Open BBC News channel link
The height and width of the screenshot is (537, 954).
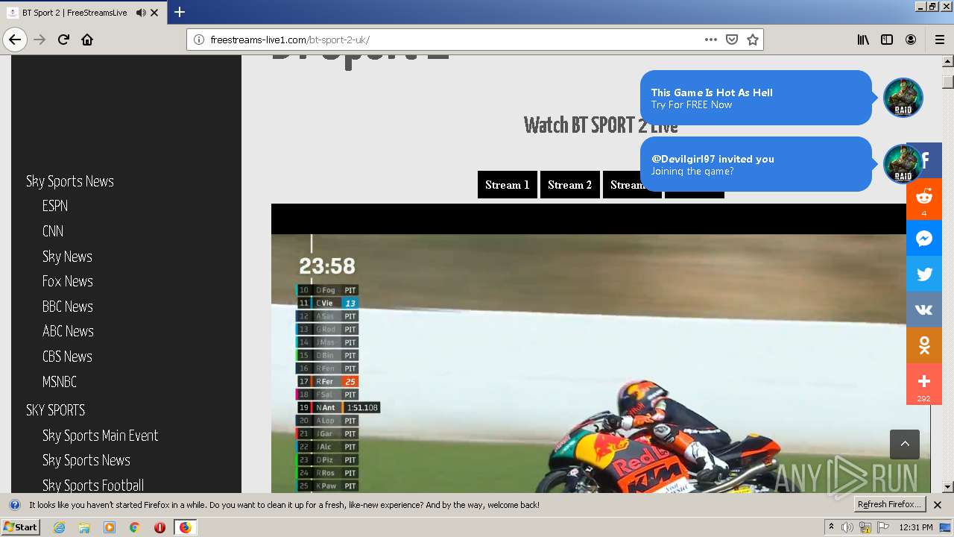(x=68, y=307)
